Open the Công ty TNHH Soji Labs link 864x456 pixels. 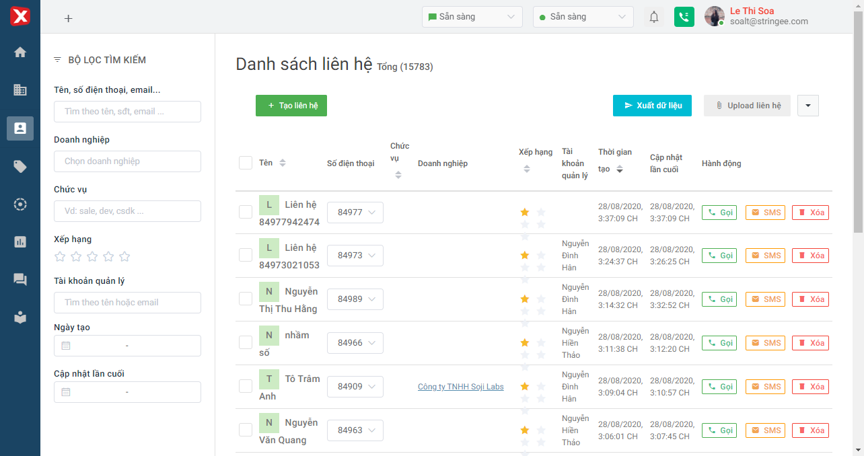pos(460,387)
